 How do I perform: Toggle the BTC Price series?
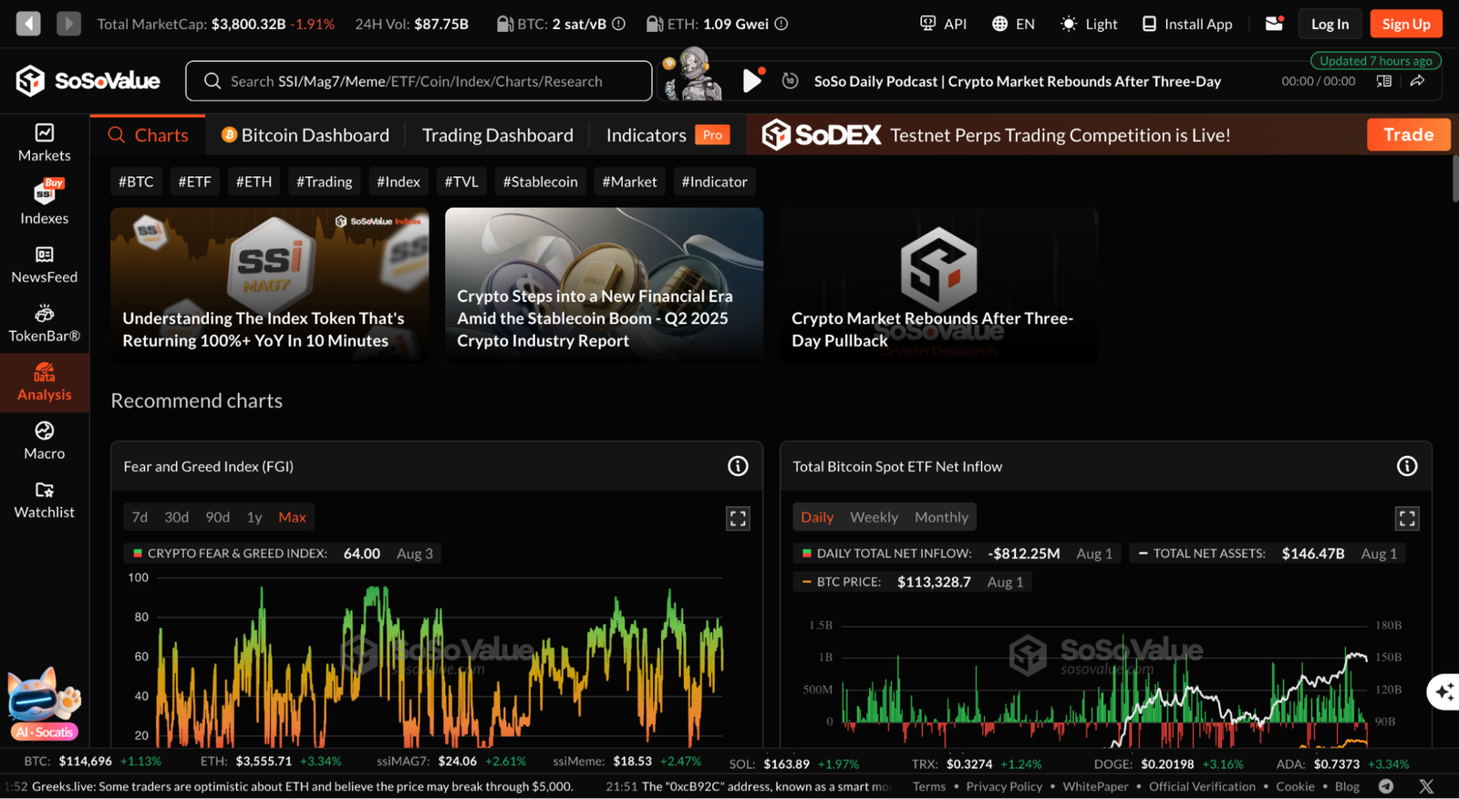(x=913, y=582)
